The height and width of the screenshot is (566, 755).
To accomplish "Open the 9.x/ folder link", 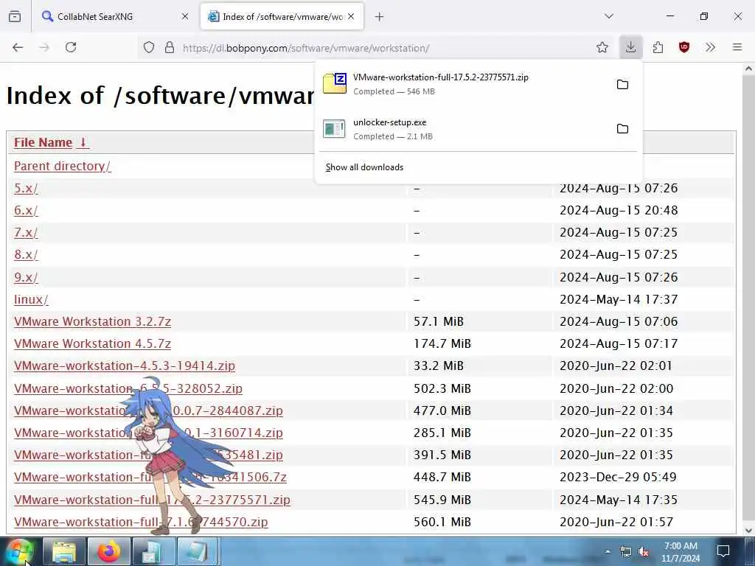I will click(x=26, y=278).
